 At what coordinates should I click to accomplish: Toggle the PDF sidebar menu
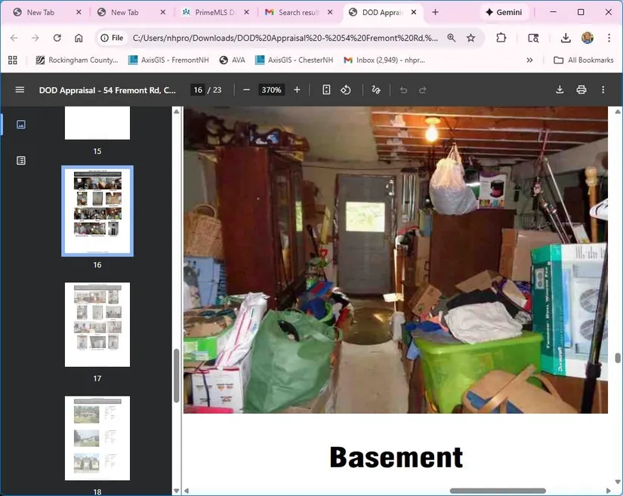click(x=20, y=90)
